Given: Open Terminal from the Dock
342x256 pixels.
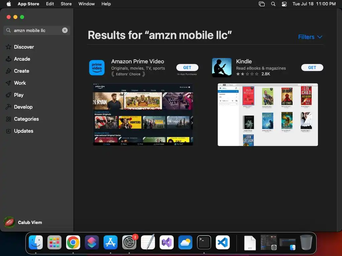Looking at the screenshot, I should coord(204,242).
